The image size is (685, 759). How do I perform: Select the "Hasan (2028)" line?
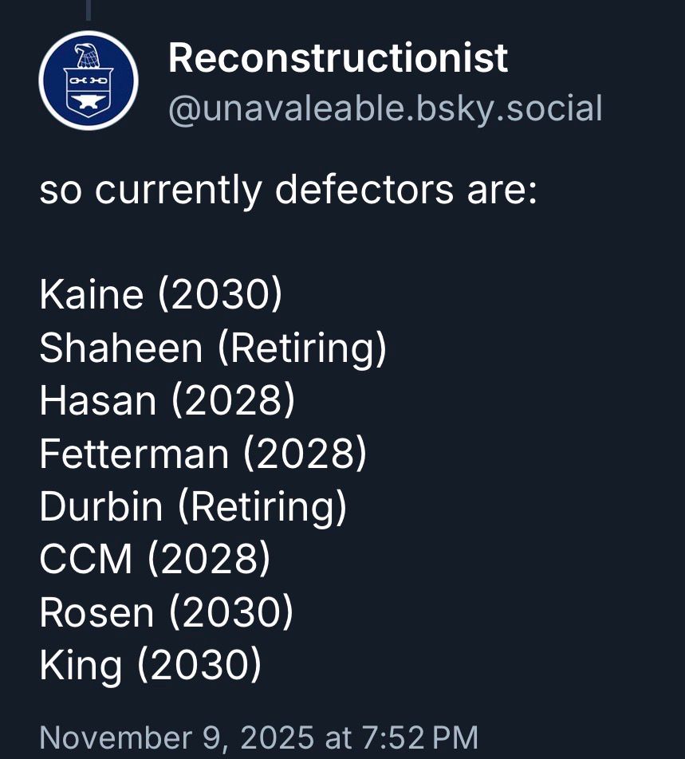(167, 400)
